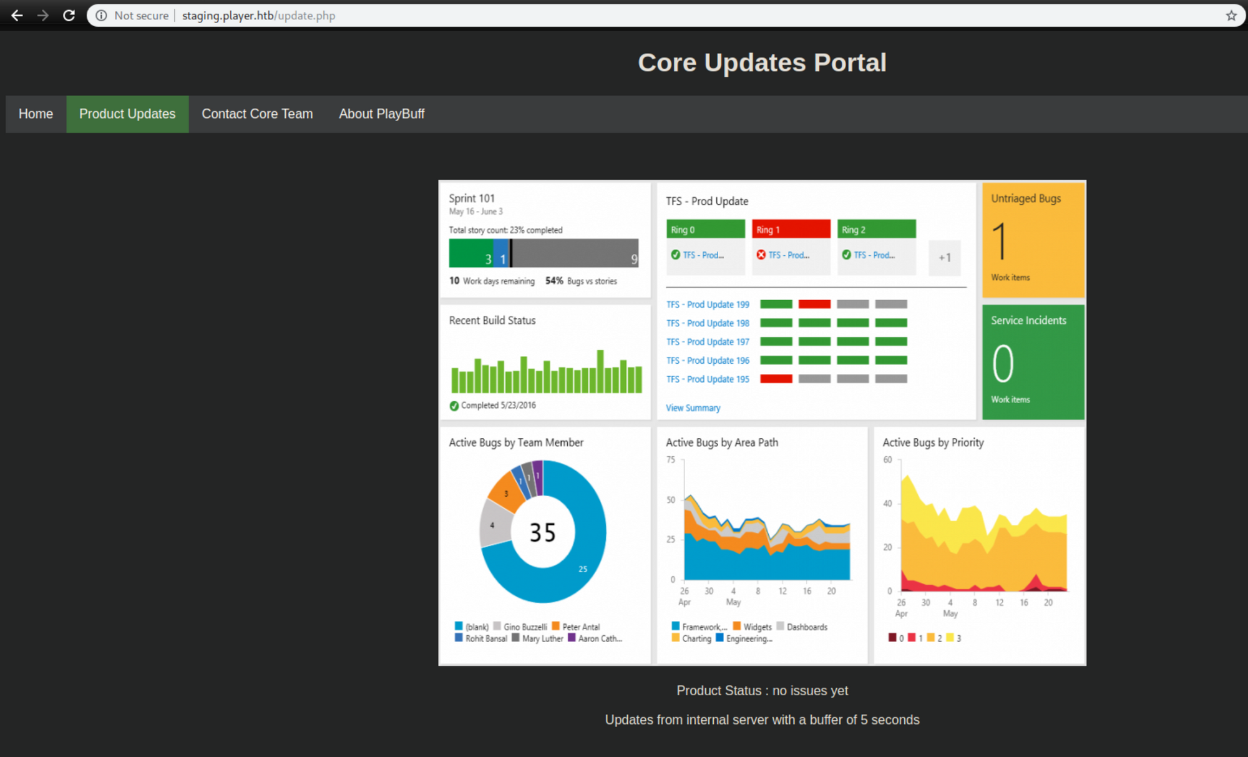Click the green check icon under Ring 0
Image resolution: width=1248 pixels, height=757 pixels.
click(x=675, y=255)
